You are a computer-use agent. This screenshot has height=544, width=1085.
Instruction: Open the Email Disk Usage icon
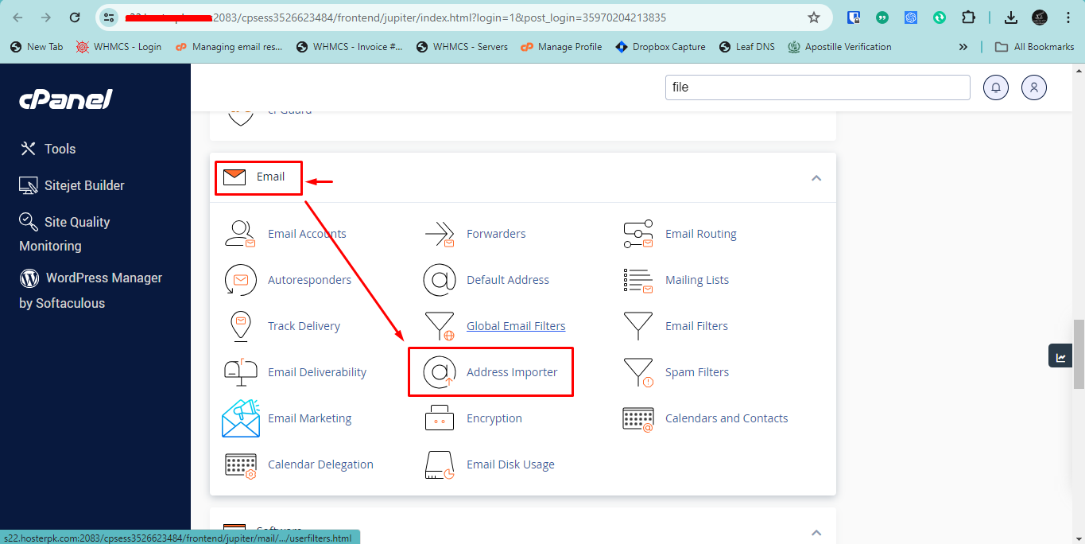tap(439, 464)
